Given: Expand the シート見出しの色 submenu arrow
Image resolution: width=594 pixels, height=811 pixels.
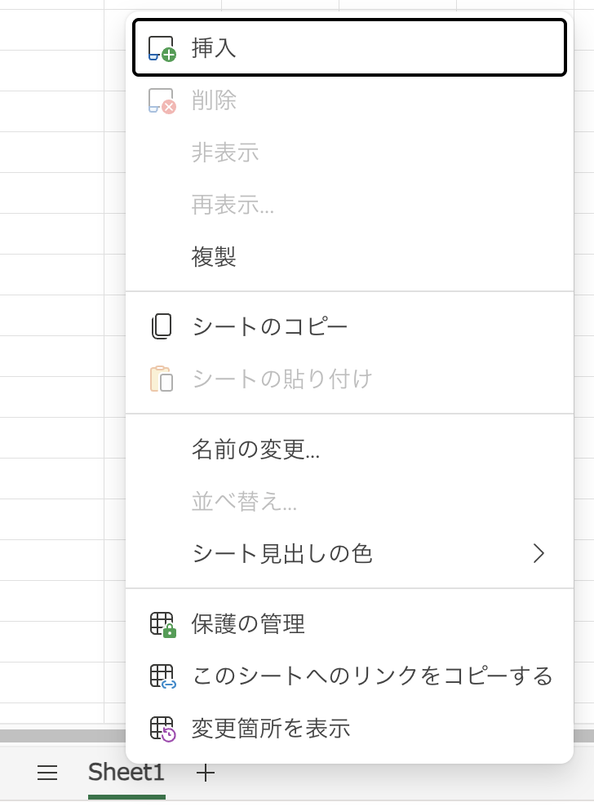Looking at the screenshot, I should pyautogui.click(x=539, y=554).
